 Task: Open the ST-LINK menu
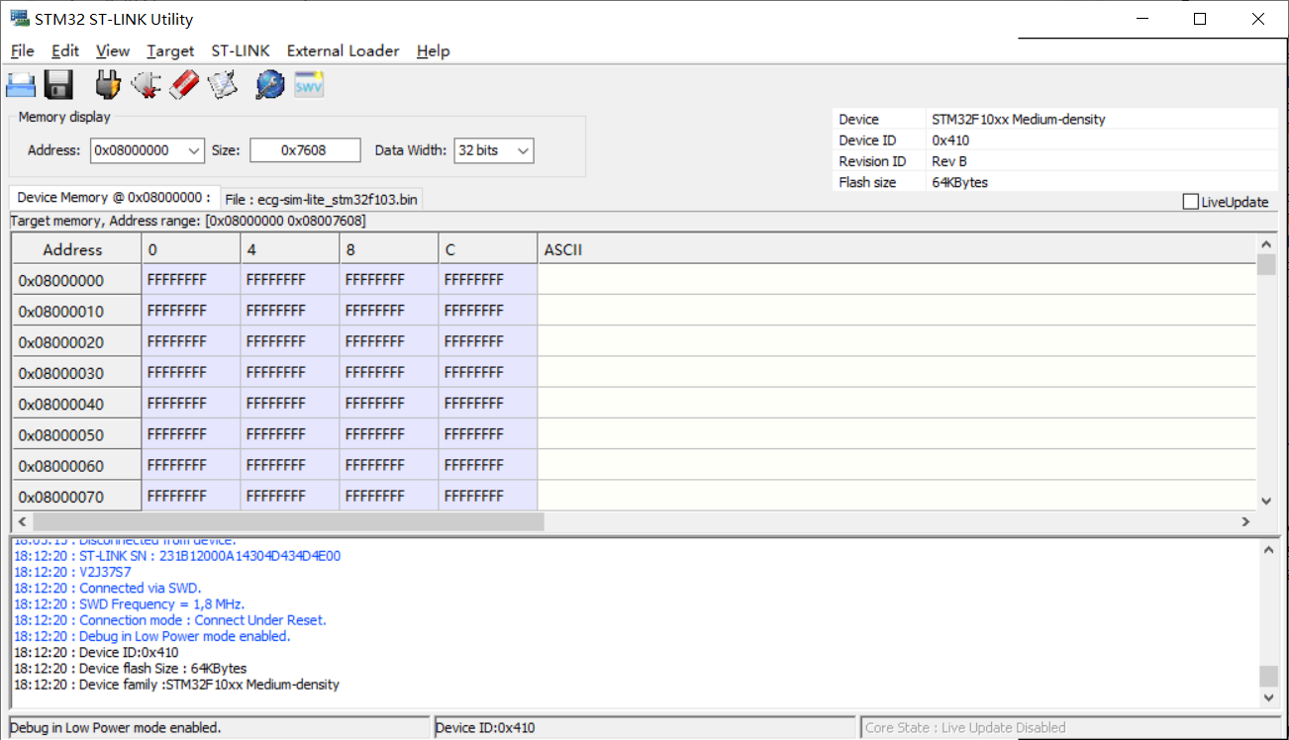click(x=240, y=50)
